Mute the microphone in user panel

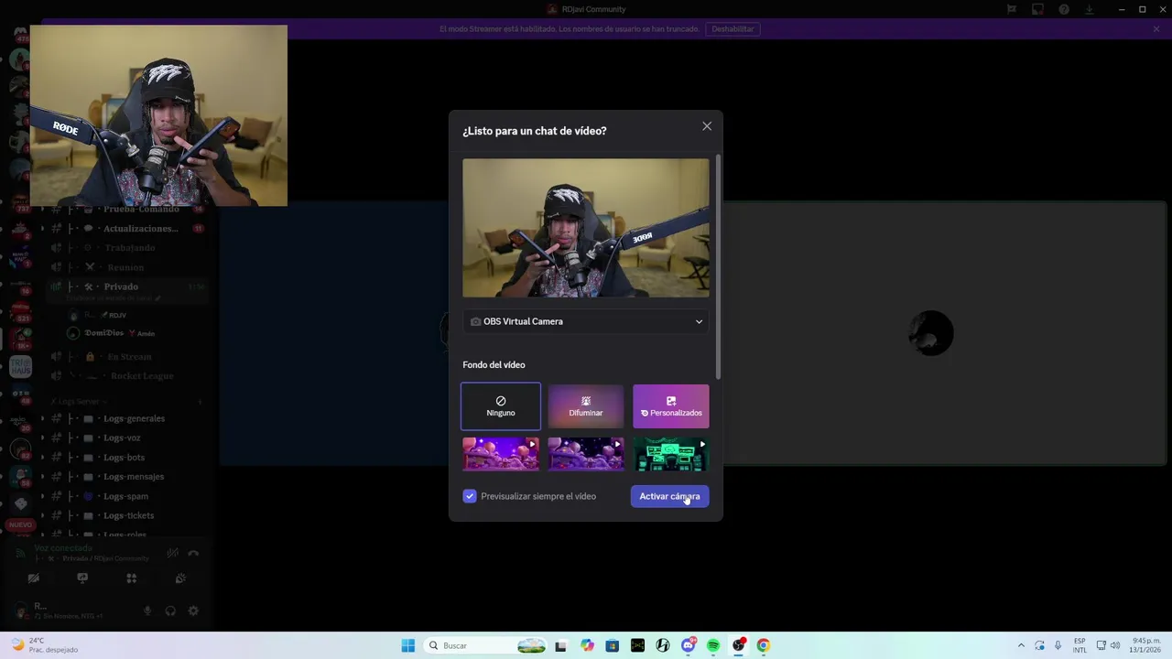(x=147, y=610)
